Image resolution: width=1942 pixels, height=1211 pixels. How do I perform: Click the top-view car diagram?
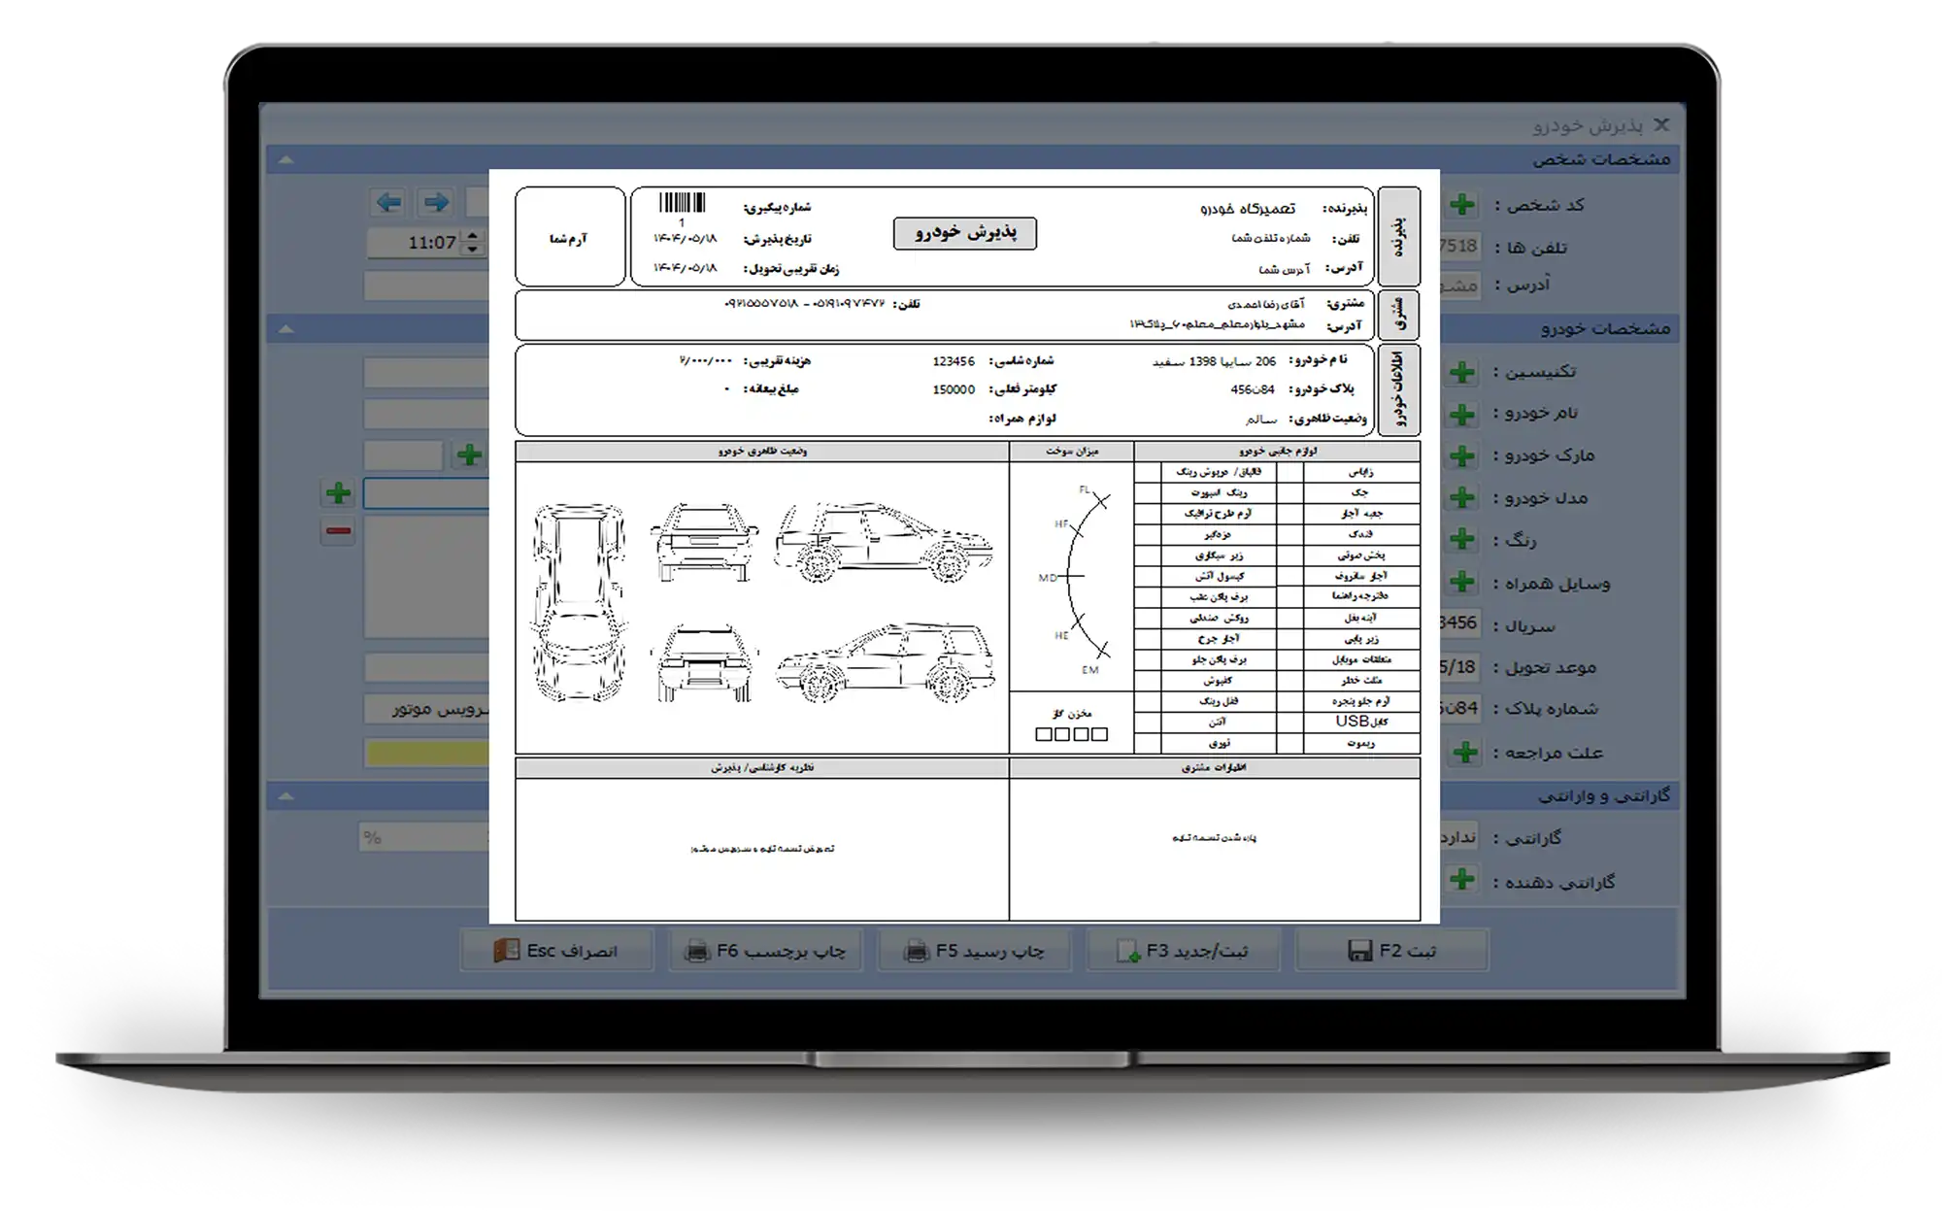pos(578,602)
